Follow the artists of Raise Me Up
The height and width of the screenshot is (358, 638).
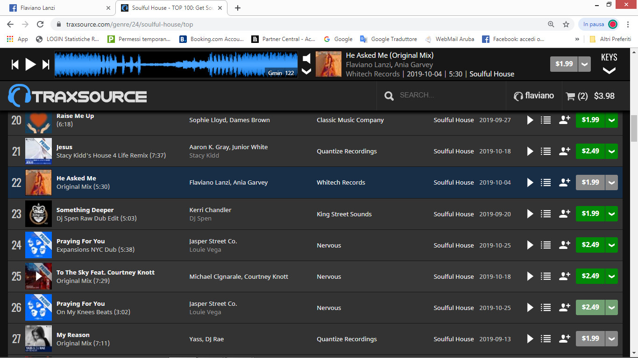coord(564,120)
